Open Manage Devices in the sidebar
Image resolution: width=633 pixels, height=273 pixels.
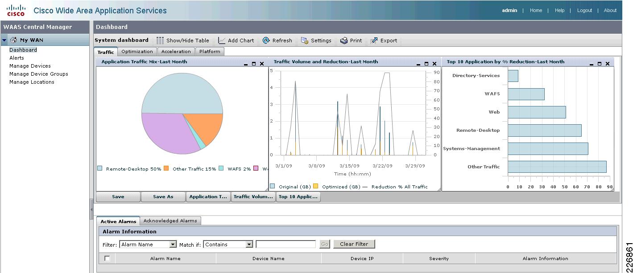click(30, 66)
